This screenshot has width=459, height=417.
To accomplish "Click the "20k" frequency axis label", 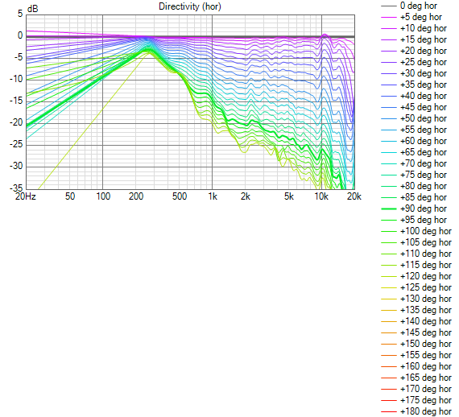I will [x=354, y=196].
